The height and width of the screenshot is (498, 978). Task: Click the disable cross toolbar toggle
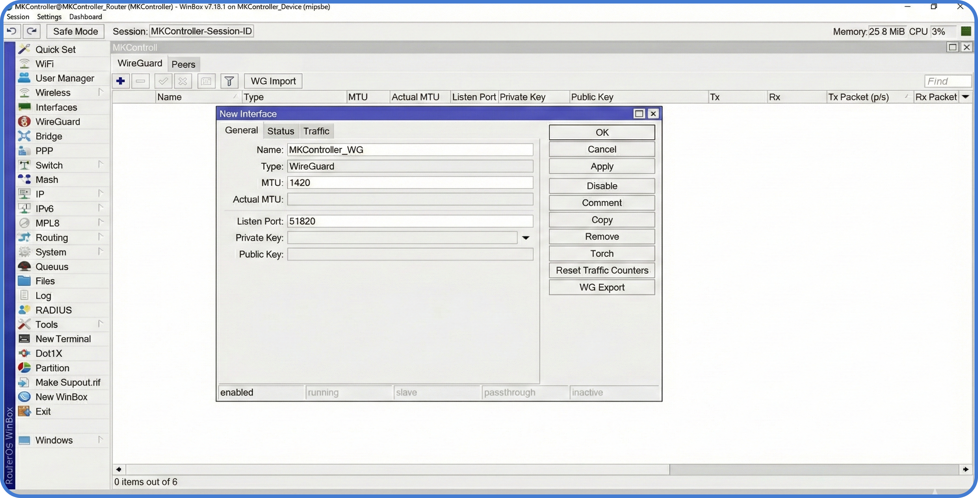(183, 81)
